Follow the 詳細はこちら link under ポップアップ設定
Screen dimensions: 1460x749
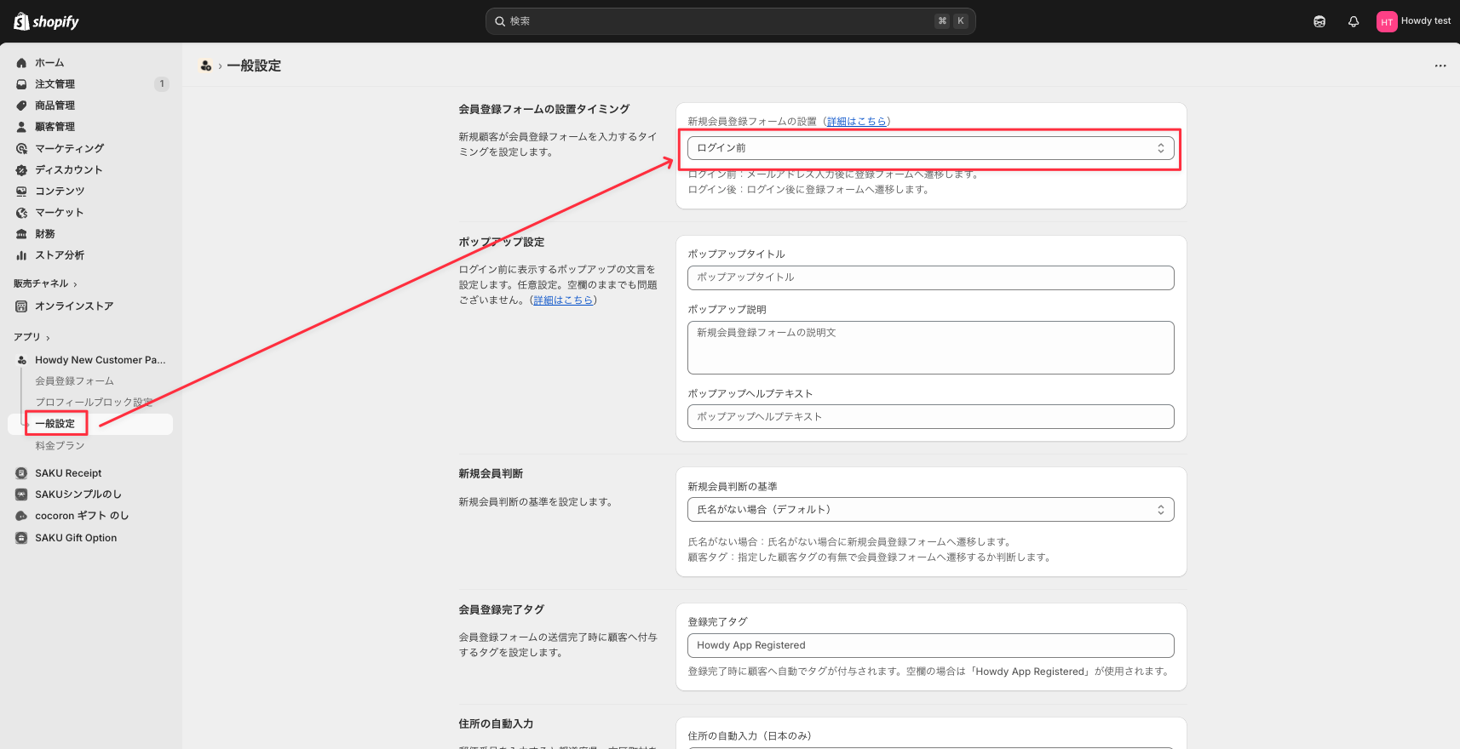point(563,300)
